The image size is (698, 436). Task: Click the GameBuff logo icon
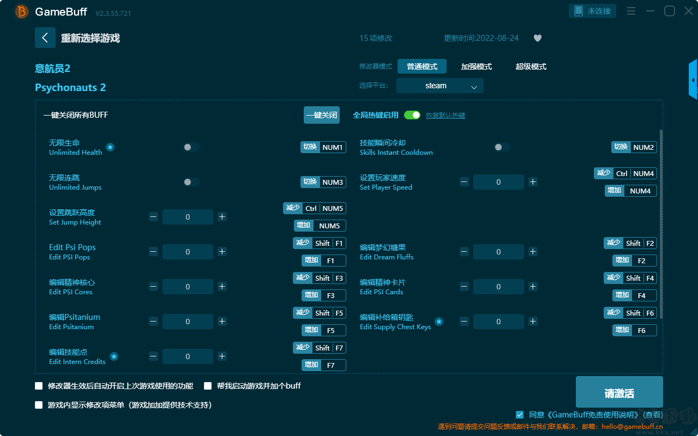coord(22,11)
